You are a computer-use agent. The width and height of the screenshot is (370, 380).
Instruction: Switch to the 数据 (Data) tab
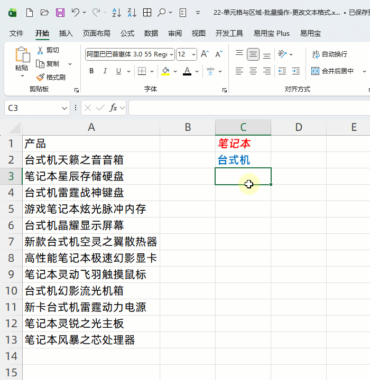tap(151, 33)
